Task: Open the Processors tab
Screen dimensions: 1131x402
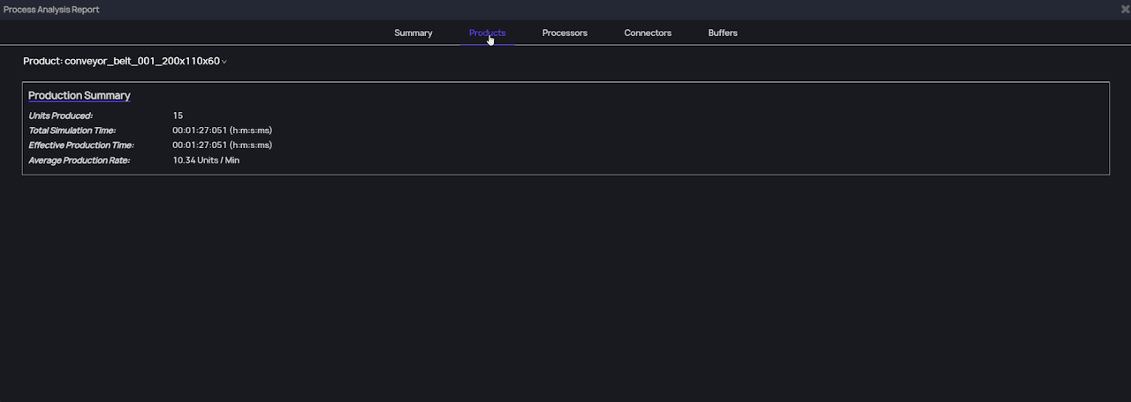Action: click(x=565, y=33)
